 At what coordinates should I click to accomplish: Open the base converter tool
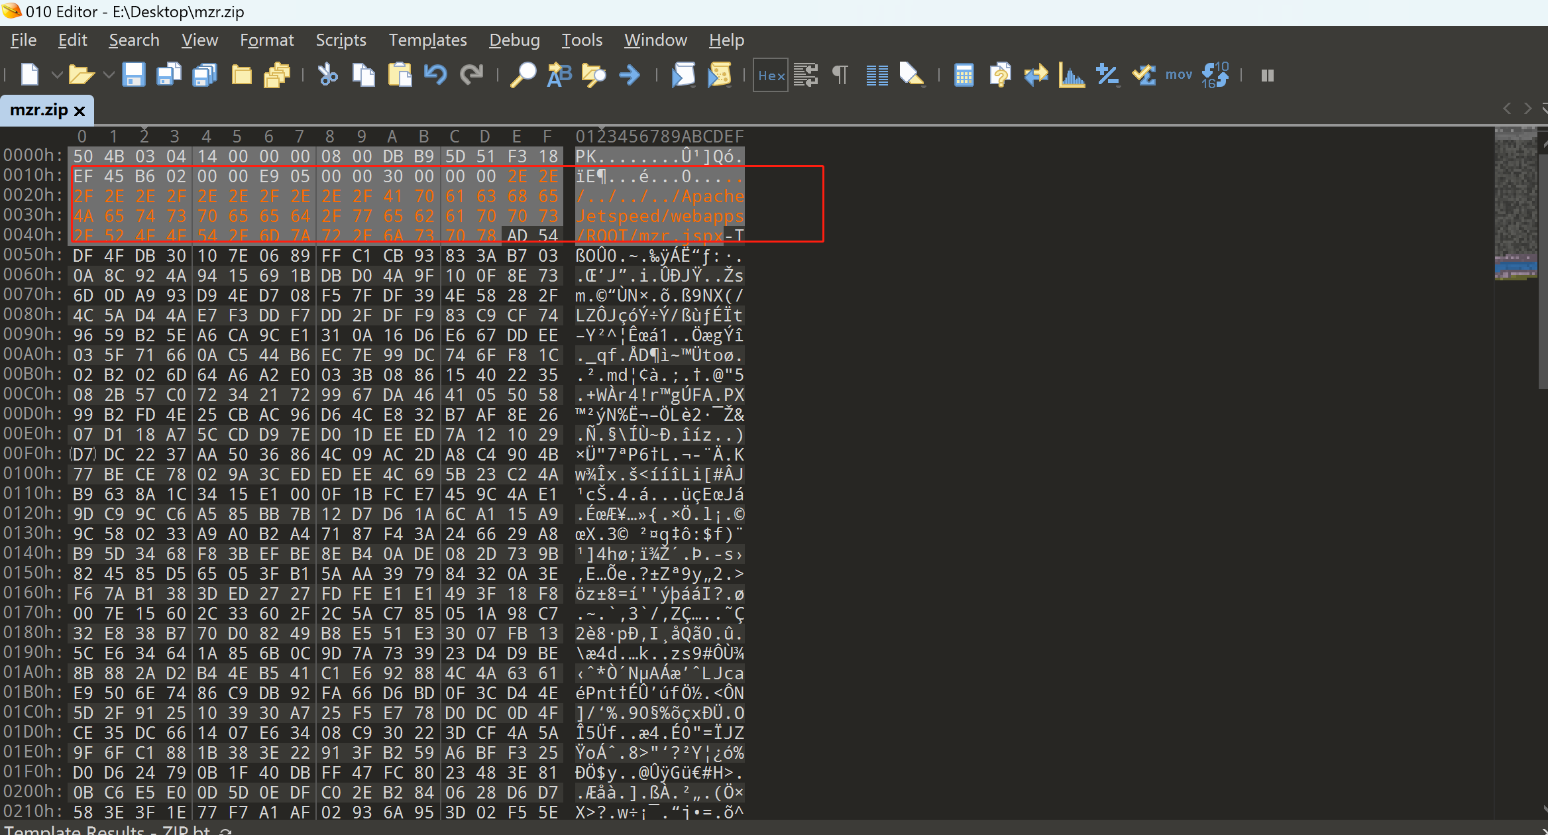click(x=1215, y=75)
